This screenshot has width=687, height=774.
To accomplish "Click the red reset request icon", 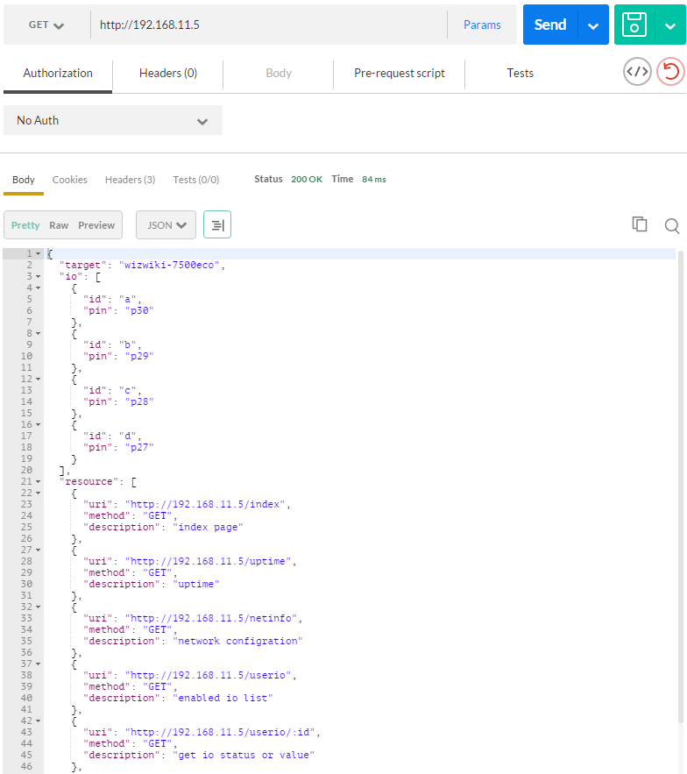I will 670,72.
